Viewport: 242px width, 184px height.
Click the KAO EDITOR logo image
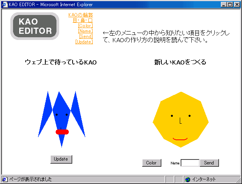coord(35,26)
